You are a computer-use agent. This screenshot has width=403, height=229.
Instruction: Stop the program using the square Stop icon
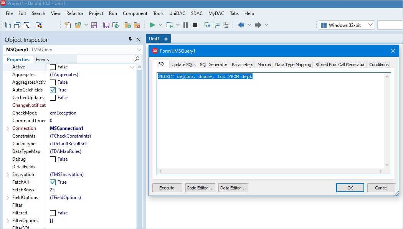click(x=195, y=24)
